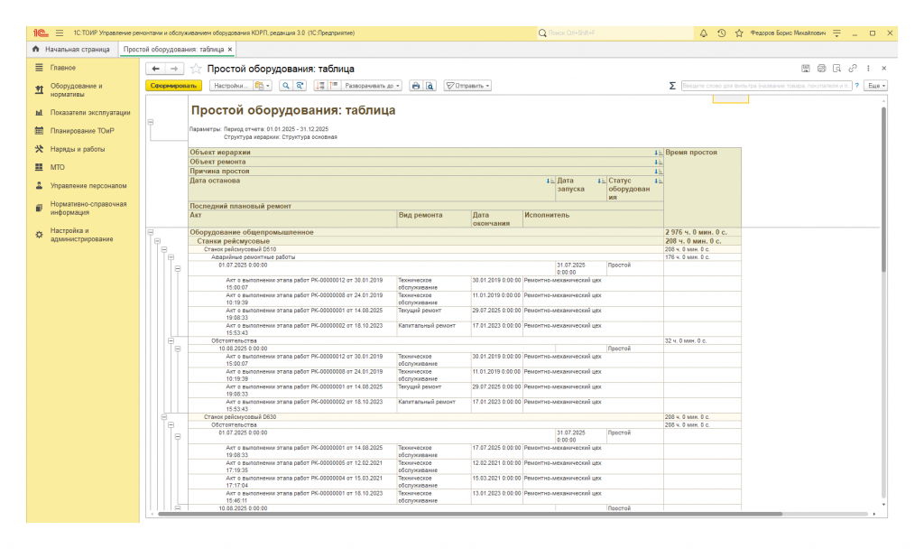Open the three-dot more options icon

coord(868,69)
